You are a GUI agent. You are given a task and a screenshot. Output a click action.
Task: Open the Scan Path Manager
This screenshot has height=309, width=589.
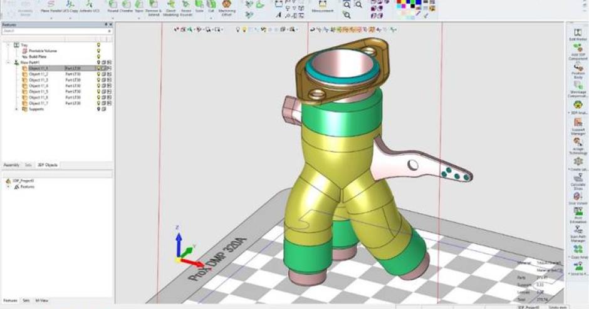(x=577, y=231)
